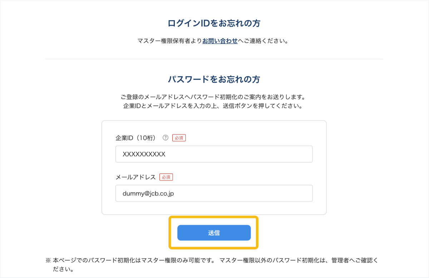
Task: Focus the 企業ID input field
Action: pyautogui.click(x=214, y=154)
